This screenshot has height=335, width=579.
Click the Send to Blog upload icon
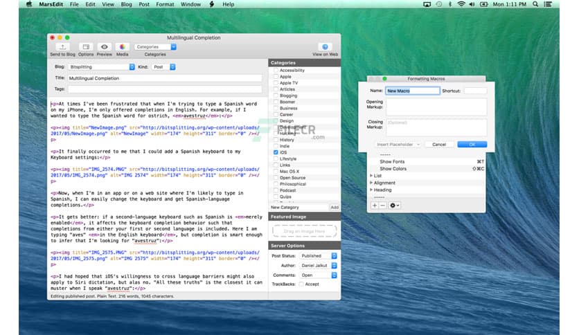[x=63, y=47]
